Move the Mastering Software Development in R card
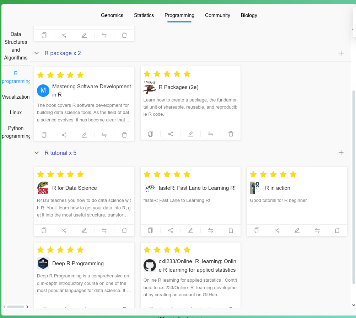 [104, 135]
